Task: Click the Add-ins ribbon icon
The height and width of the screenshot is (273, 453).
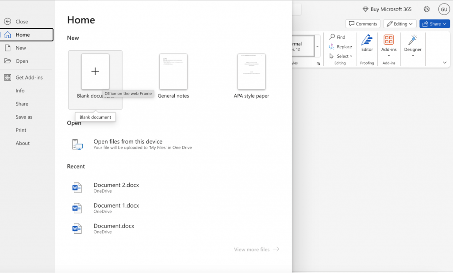Action: pos(389,39)
